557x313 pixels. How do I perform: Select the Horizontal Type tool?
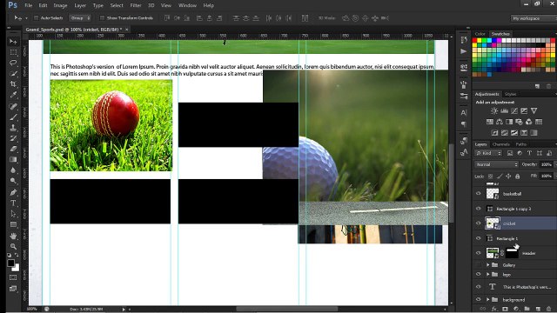13,203
